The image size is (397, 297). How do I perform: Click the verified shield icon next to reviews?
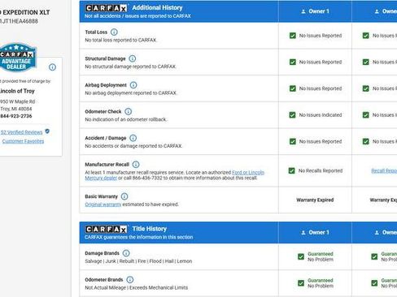[x=47, y=131]
